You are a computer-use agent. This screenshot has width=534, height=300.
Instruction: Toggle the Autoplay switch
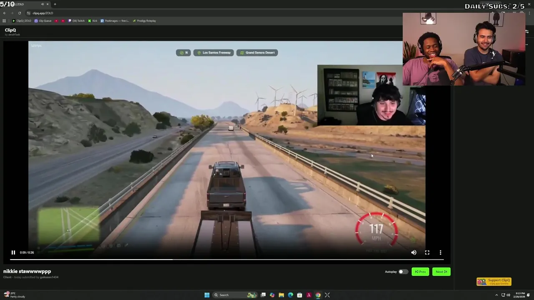point(403,272)
